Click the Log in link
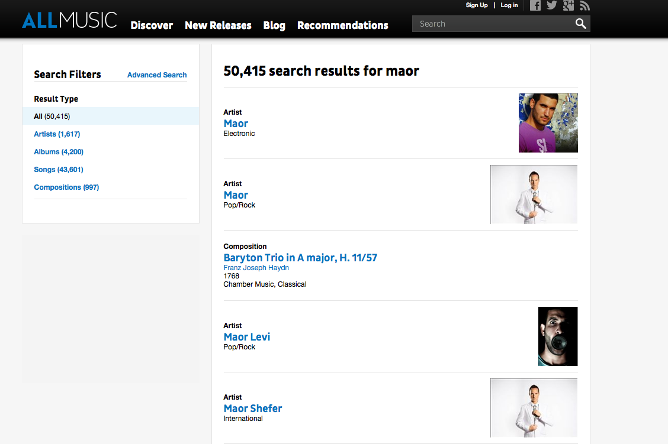 [509, 5]
